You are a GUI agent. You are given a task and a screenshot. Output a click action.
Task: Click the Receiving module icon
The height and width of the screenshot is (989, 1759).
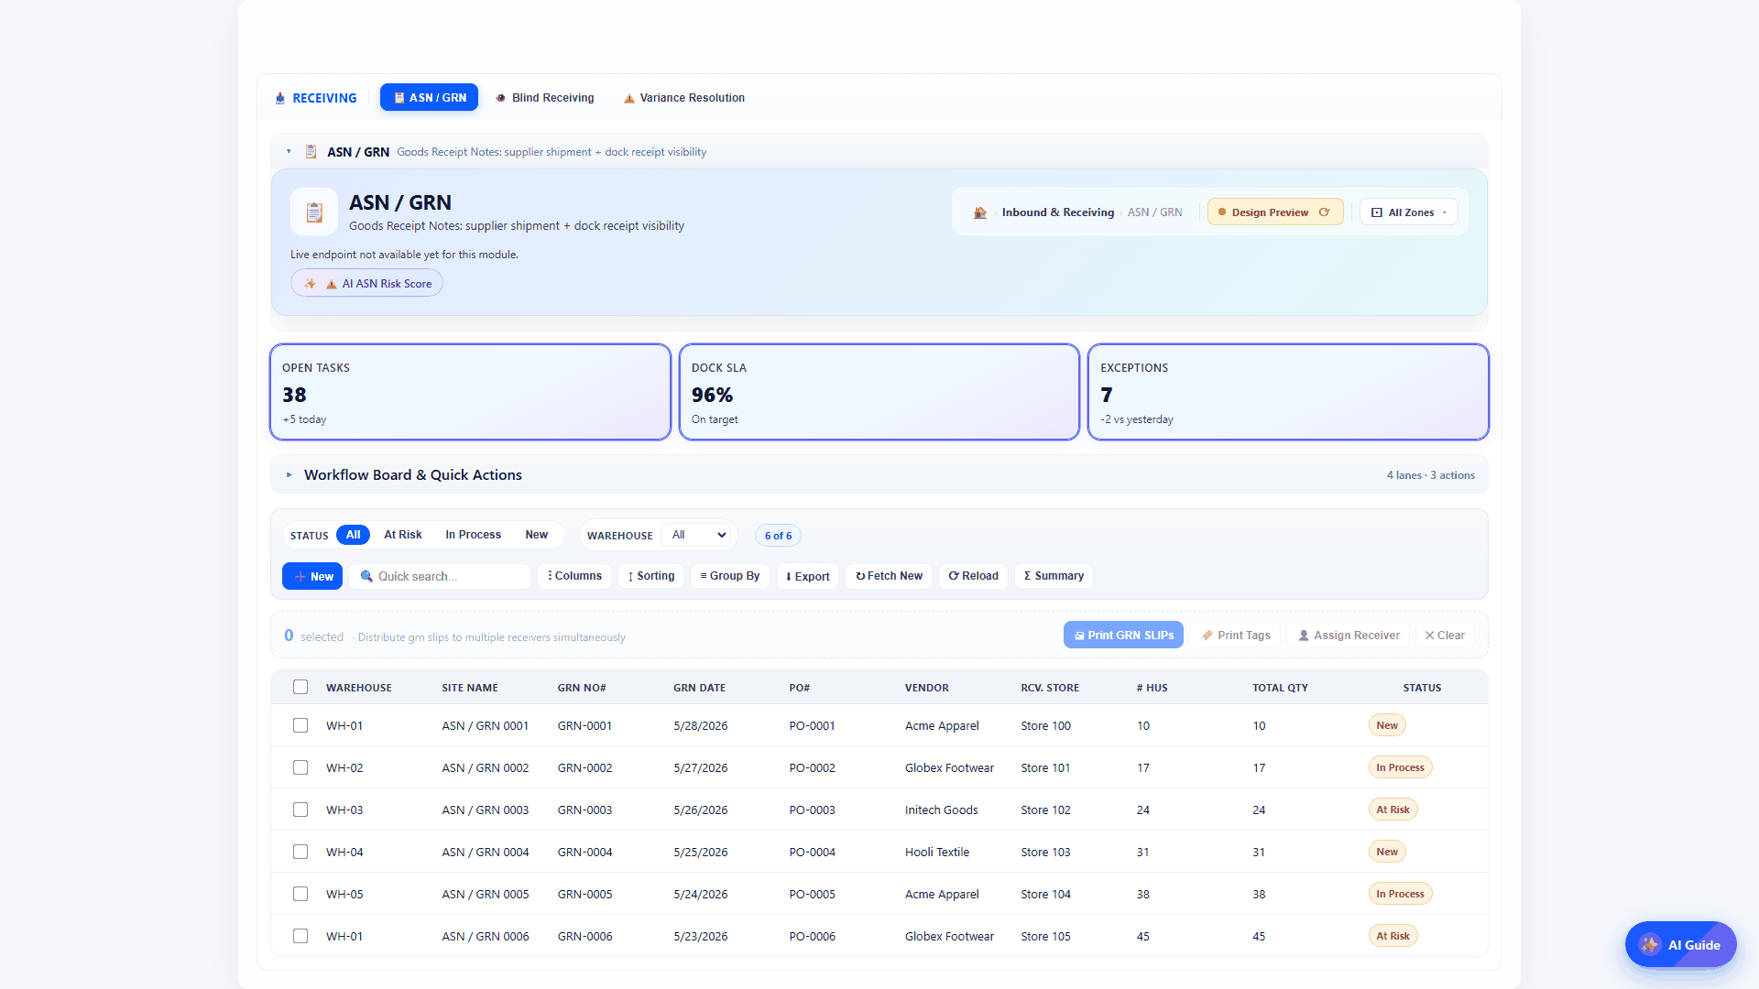coord(280,98)
